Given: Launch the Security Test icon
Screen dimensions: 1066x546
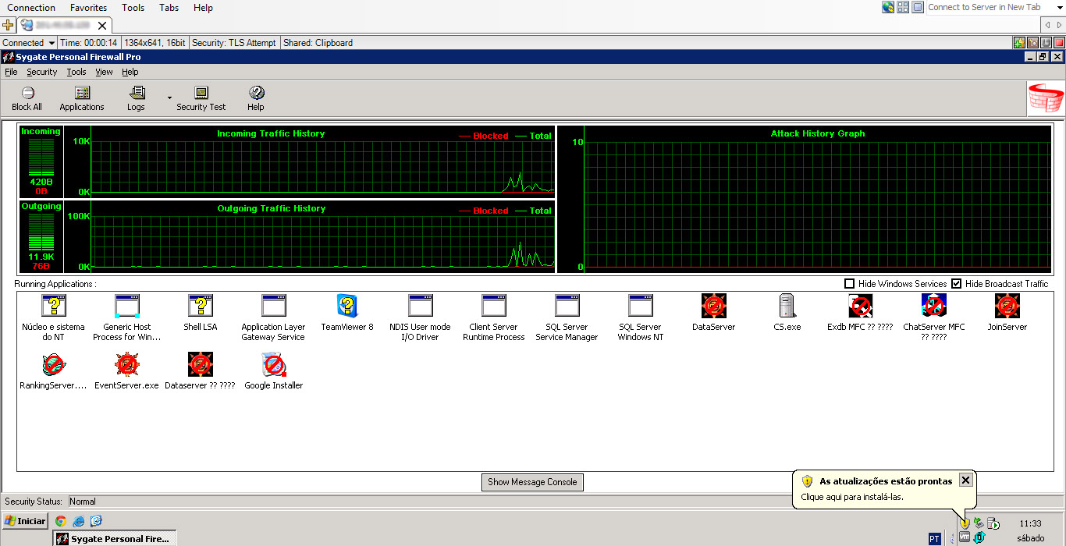Looking at the screenshot, I should (x=201, y=97).
